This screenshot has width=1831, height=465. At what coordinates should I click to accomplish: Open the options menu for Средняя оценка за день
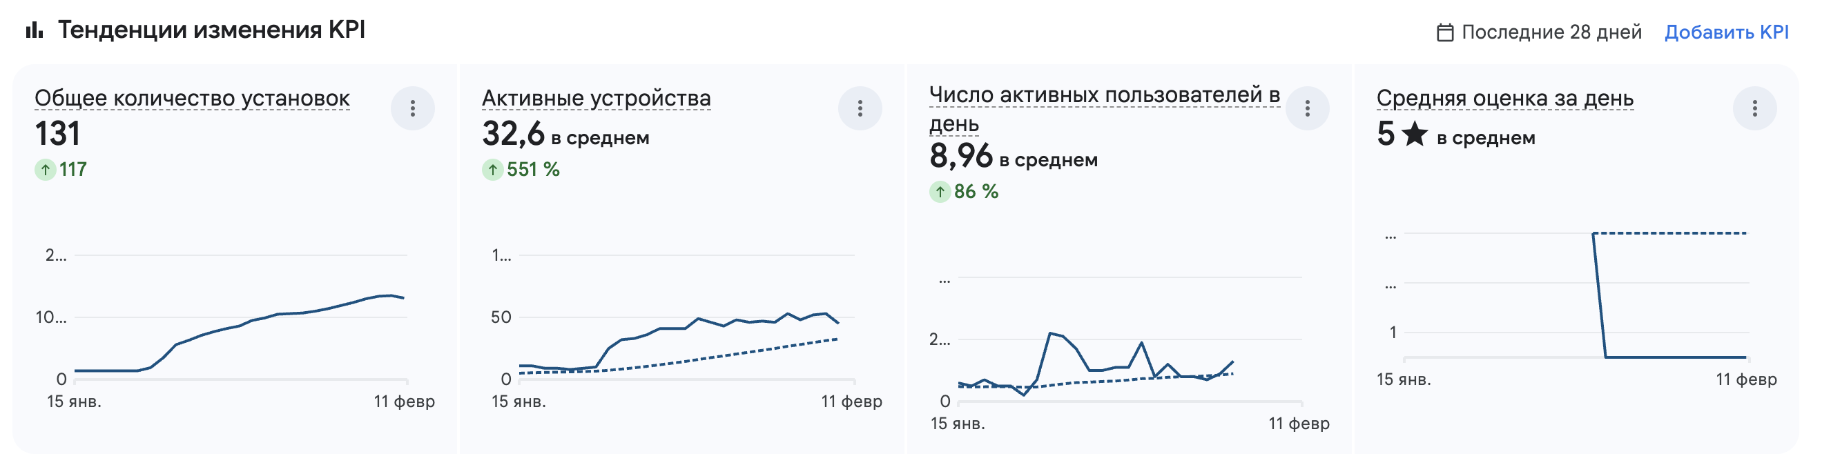pos(1754,108)
